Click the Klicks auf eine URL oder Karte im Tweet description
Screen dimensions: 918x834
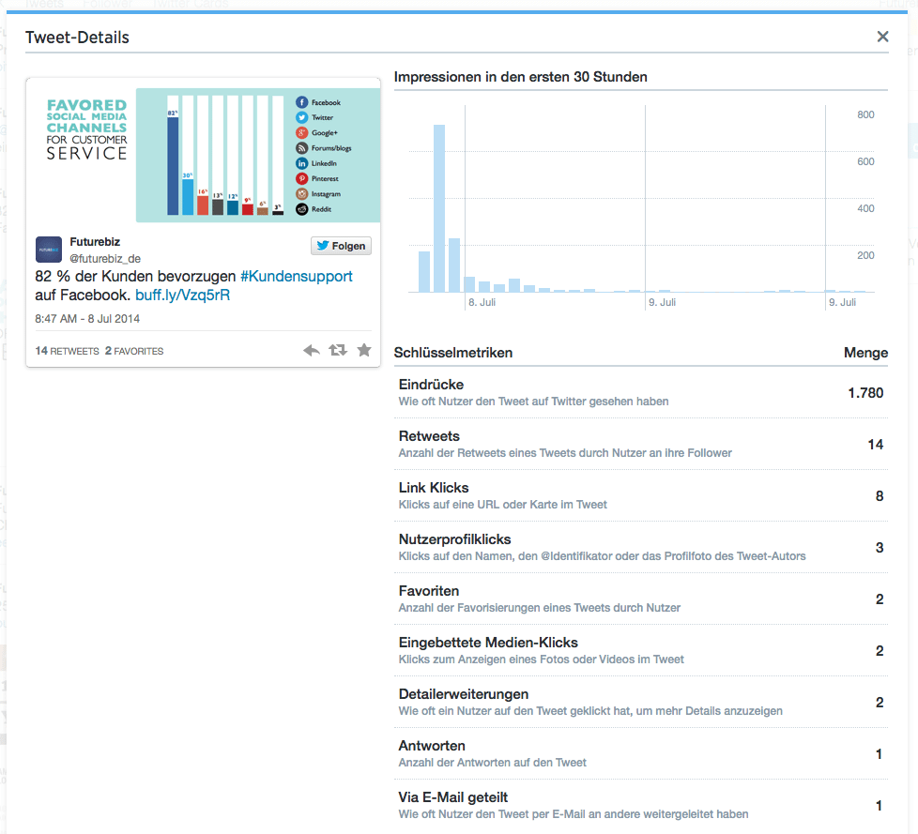pyautogui.click(x=503, y=505)
